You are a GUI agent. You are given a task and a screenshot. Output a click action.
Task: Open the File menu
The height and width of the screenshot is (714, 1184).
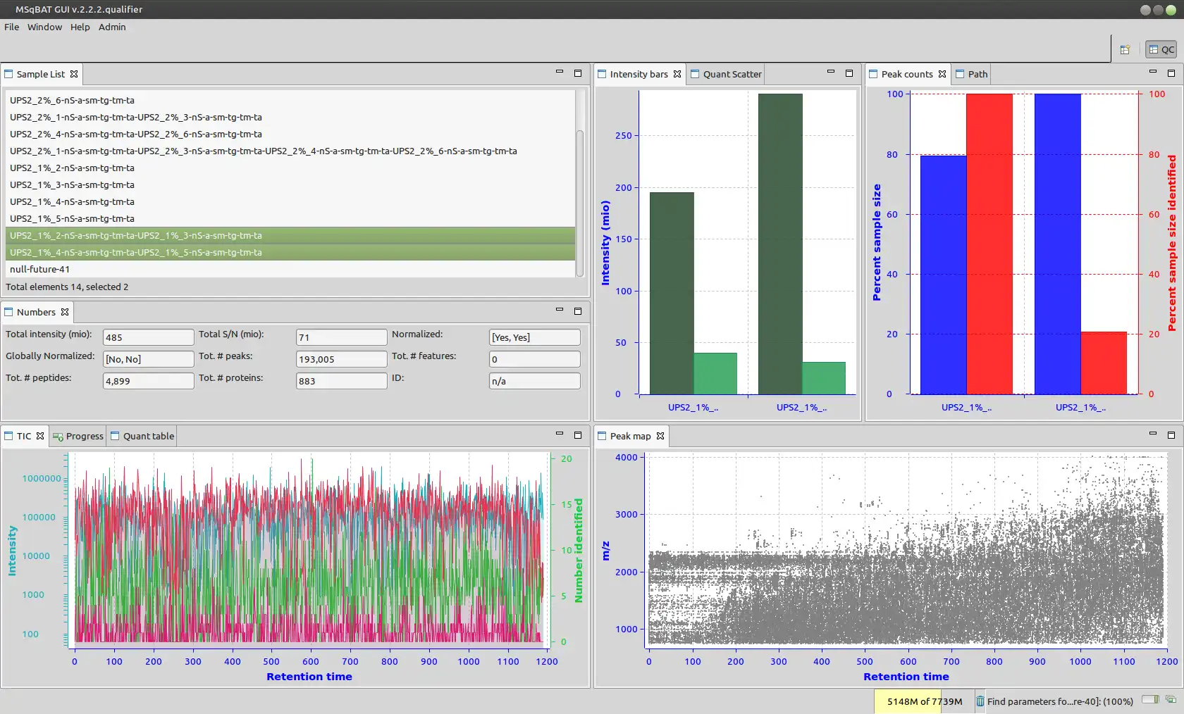[x=12, y=27]
